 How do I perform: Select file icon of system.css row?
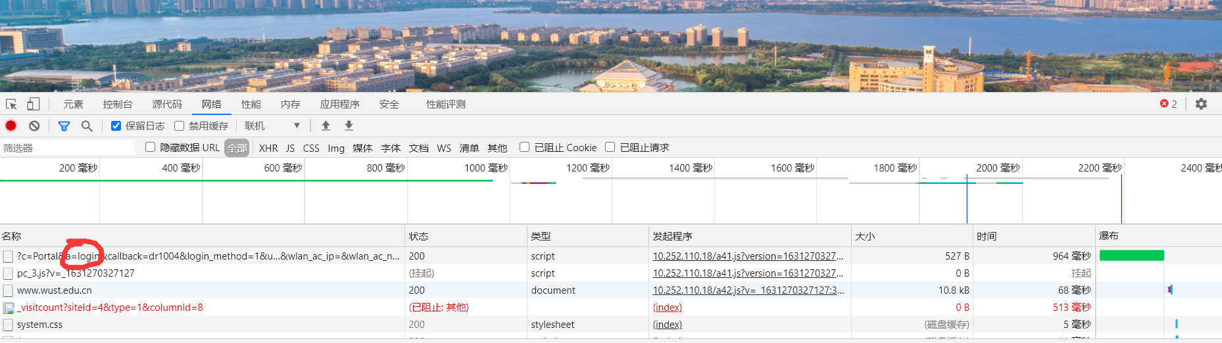8,325
